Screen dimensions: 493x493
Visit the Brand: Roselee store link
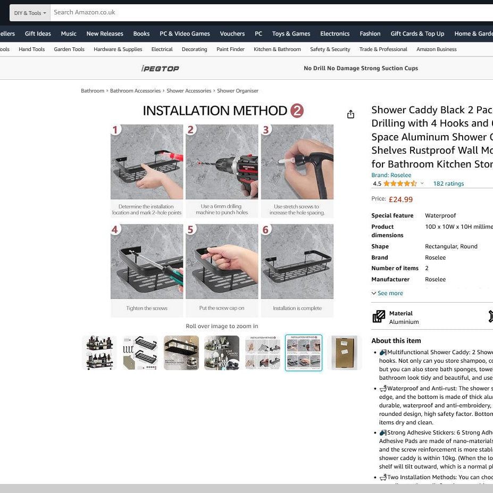tap(391, 175)
